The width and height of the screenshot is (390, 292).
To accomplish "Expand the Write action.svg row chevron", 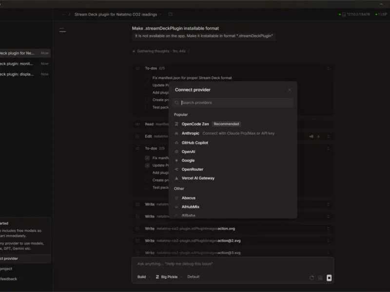I will (328, 228).
